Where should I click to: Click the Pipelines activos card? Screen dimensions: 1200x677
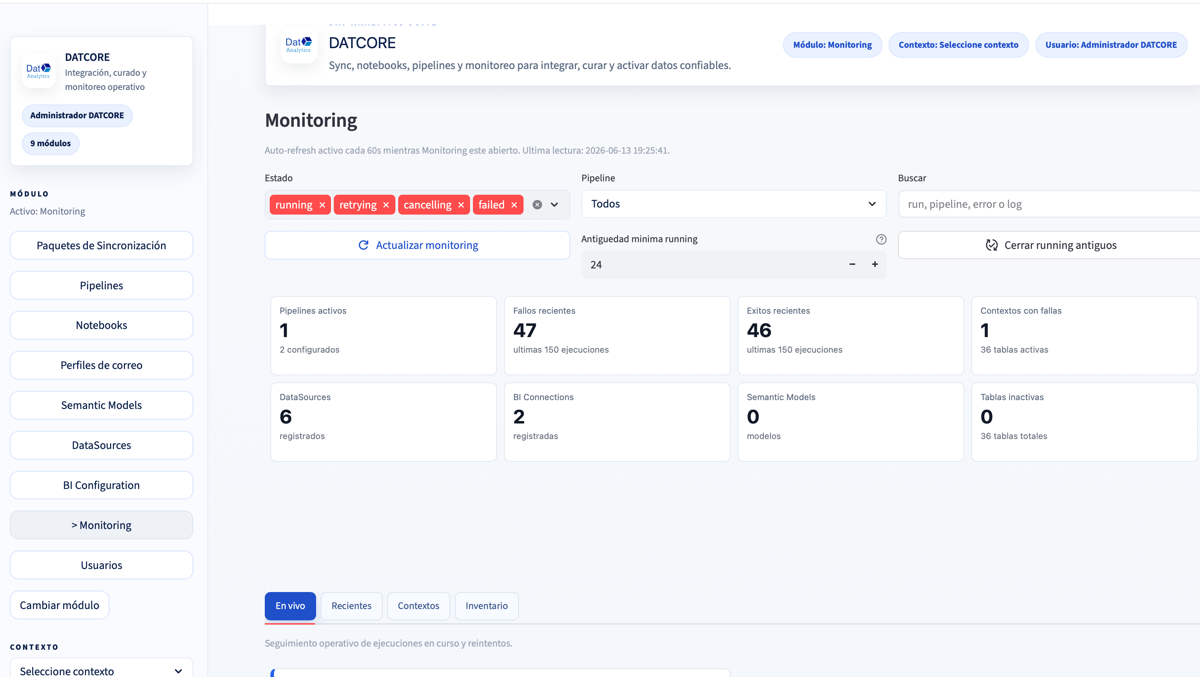point(383,335)
